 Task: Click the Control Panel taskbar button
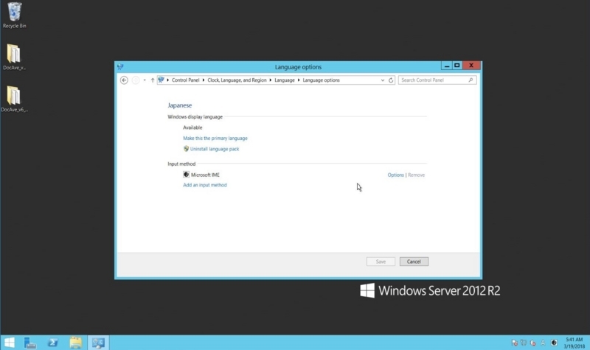click(98, 343)
